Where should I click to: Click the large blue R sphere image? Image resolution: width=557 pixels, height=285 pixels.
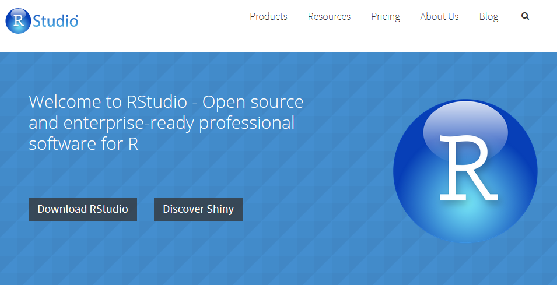pos(465,171)
